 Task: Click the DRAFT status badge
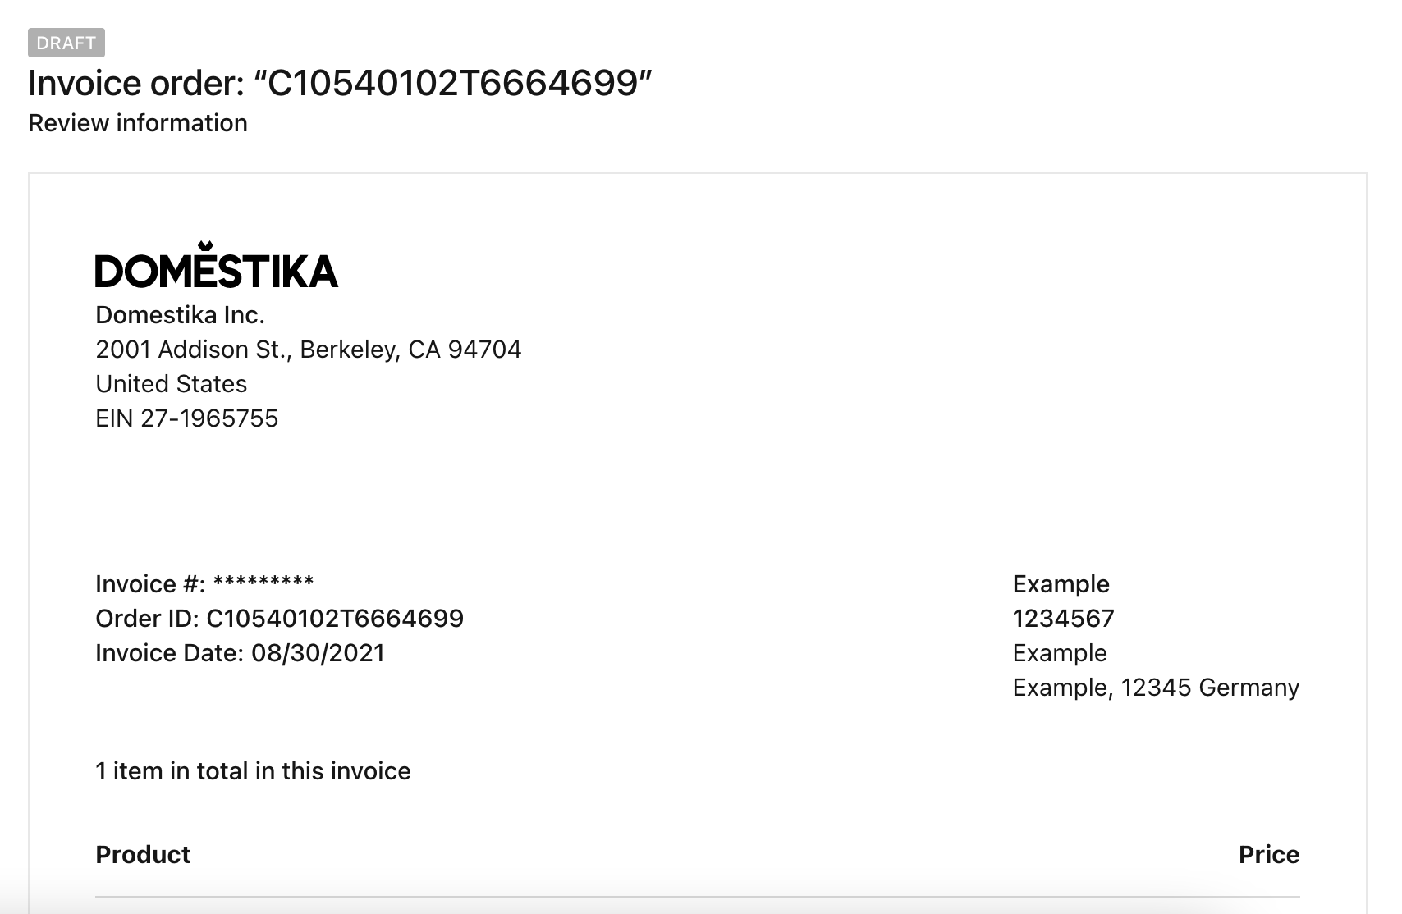pyautogui.click(x=66, y=43)
